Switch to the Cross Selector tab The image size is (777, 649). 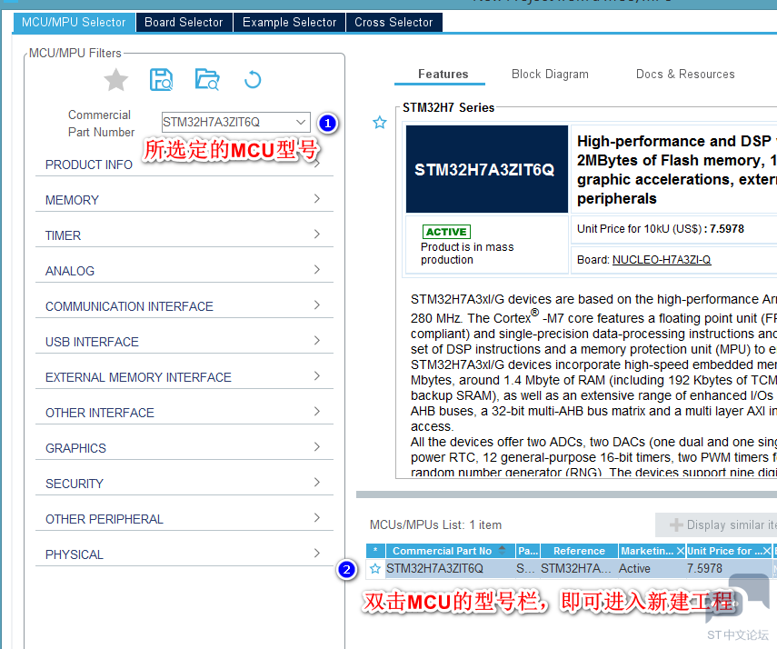393,23
